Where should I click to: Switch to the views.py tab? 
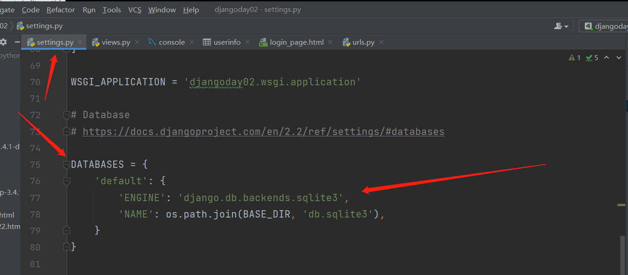pos(116,42)
